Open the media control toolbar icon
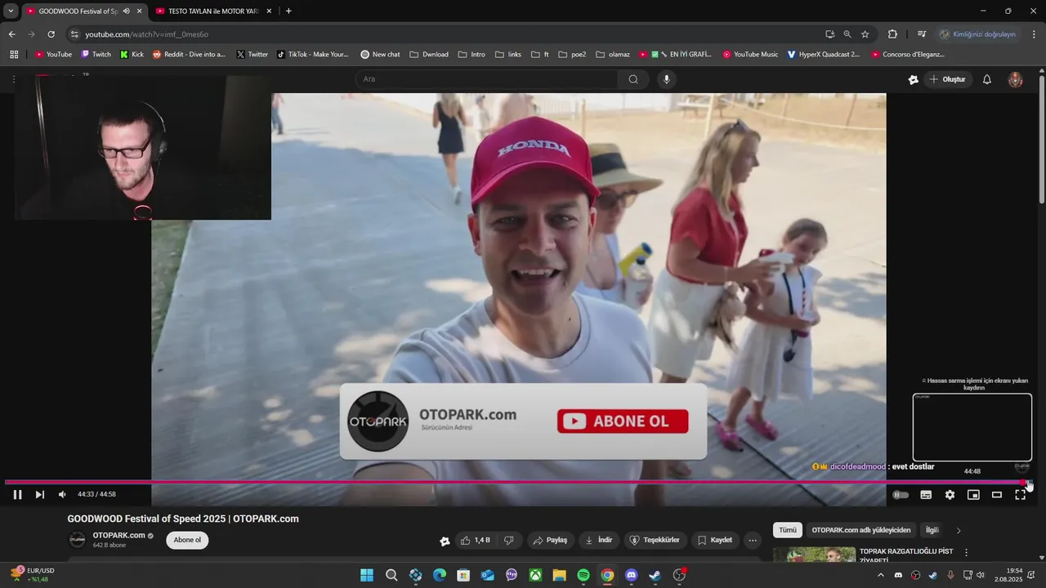1046x588 pixels. (922, 34)
